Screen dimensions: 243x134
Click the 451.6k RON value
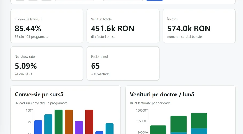pyautogui.click(x=113, y=29)
